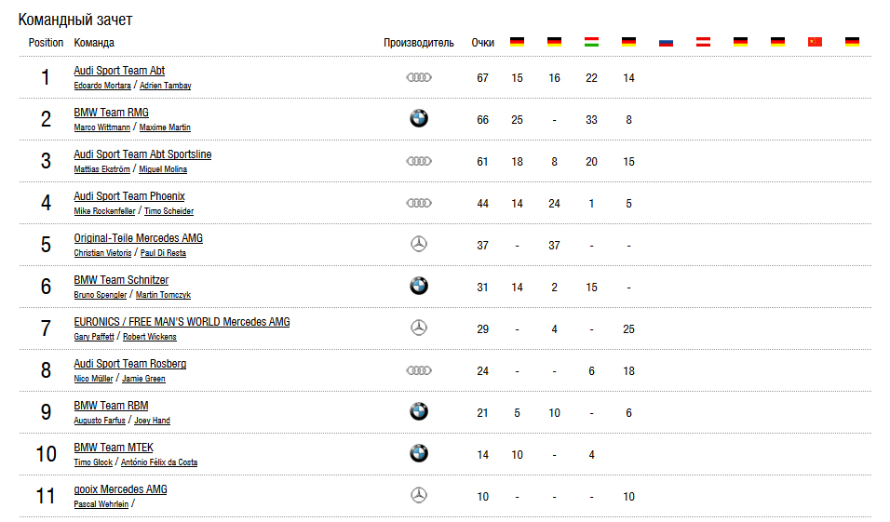The image size is (890, 522).
Task: Click the BMW logo beside BMW Team Schnitzer
Action: (x=419, y=286)
